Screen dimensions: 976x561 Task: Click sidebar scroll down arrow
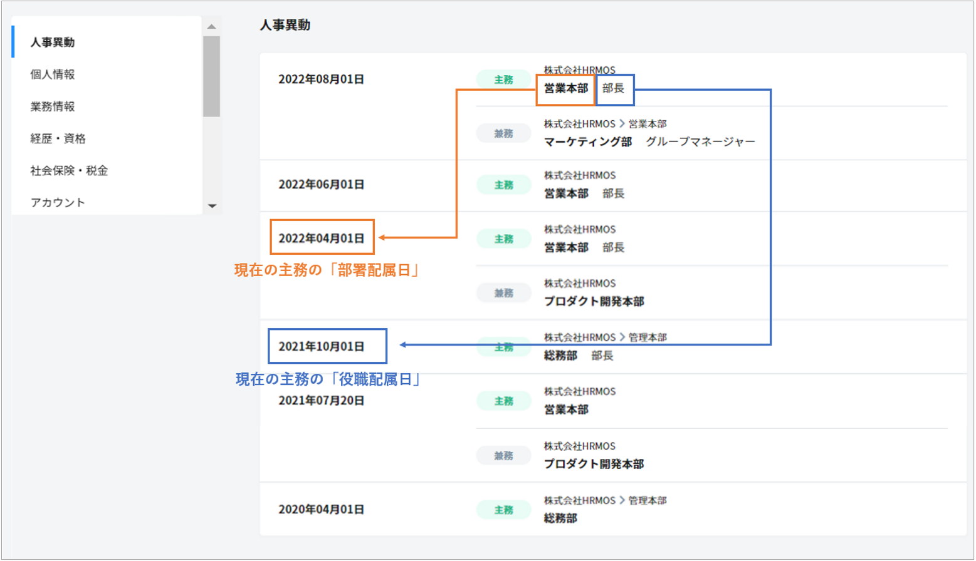212,205
